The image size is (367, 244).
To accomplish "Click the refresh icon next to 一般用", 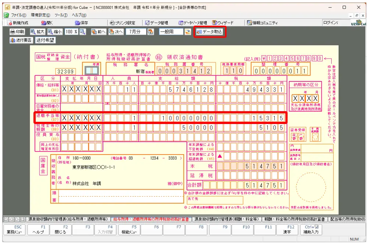I will click(188, 32).
